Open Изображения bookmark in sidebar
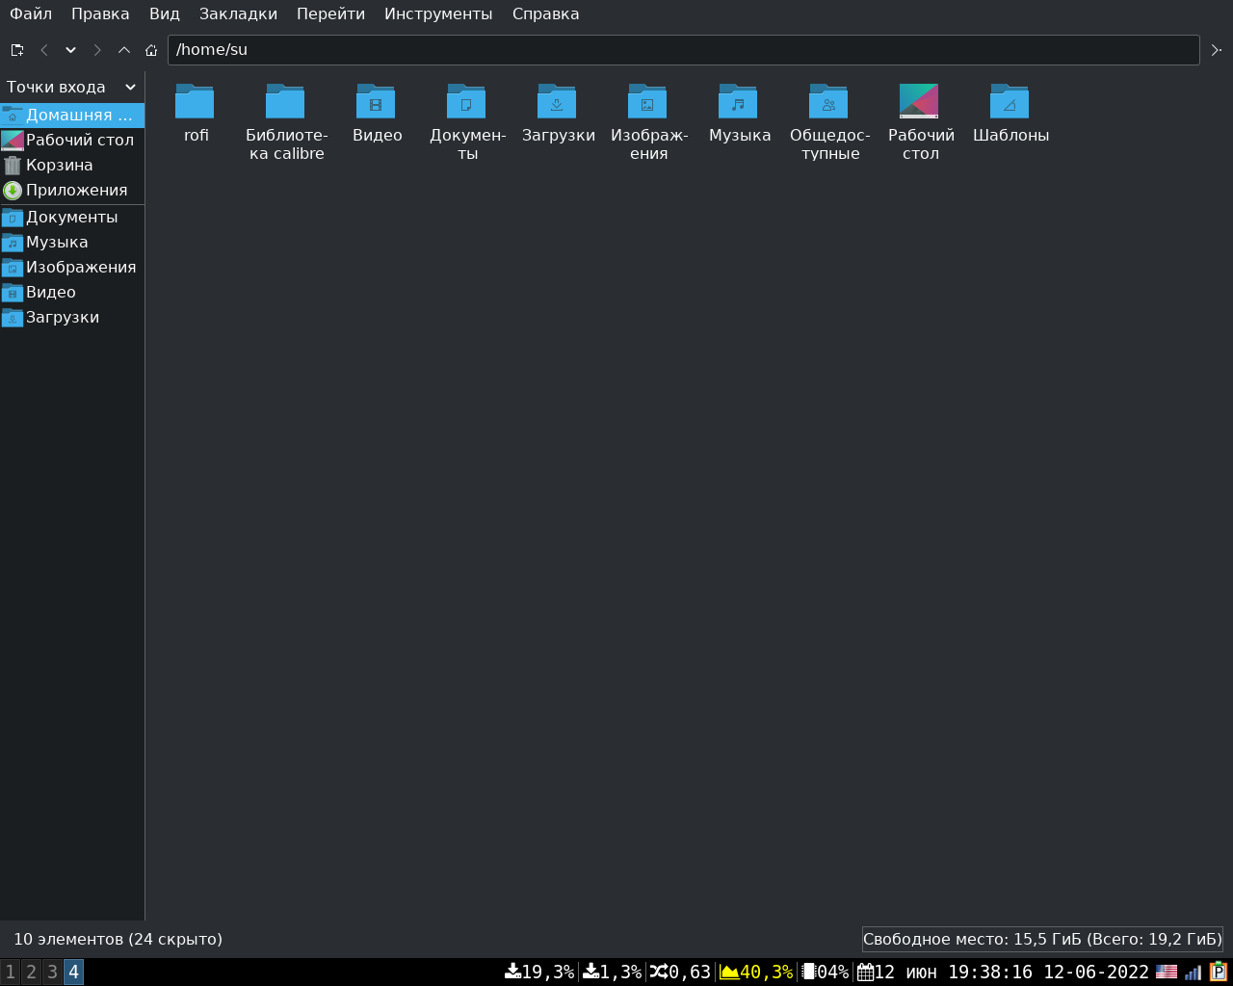Image resolution: width=1233 pixels, height=986 pixels. click(72, 268)
